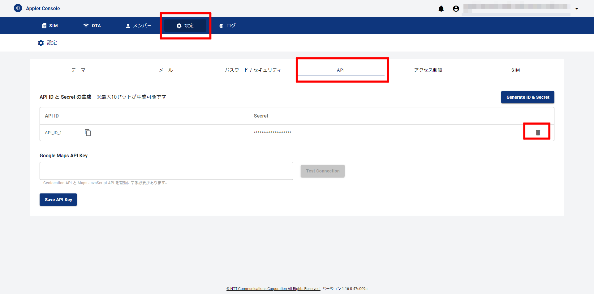Image resolution: width=594 pixels, height=294 pixels.
Task: Click the Test Connection button
Action: click(323, 171)
